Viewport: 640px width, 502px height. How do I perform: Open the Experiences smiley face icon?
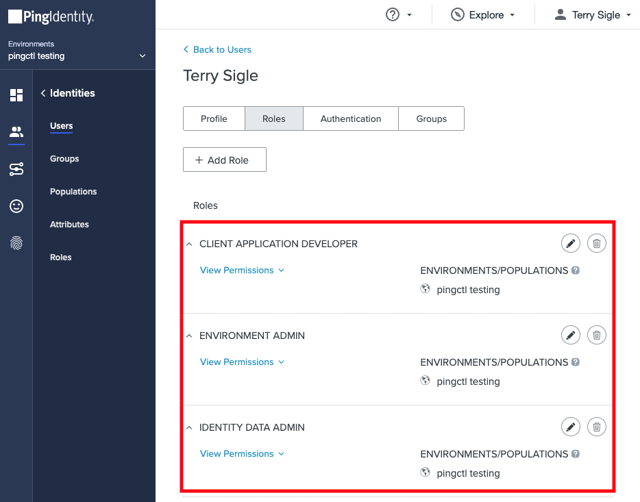coord(15,206)
